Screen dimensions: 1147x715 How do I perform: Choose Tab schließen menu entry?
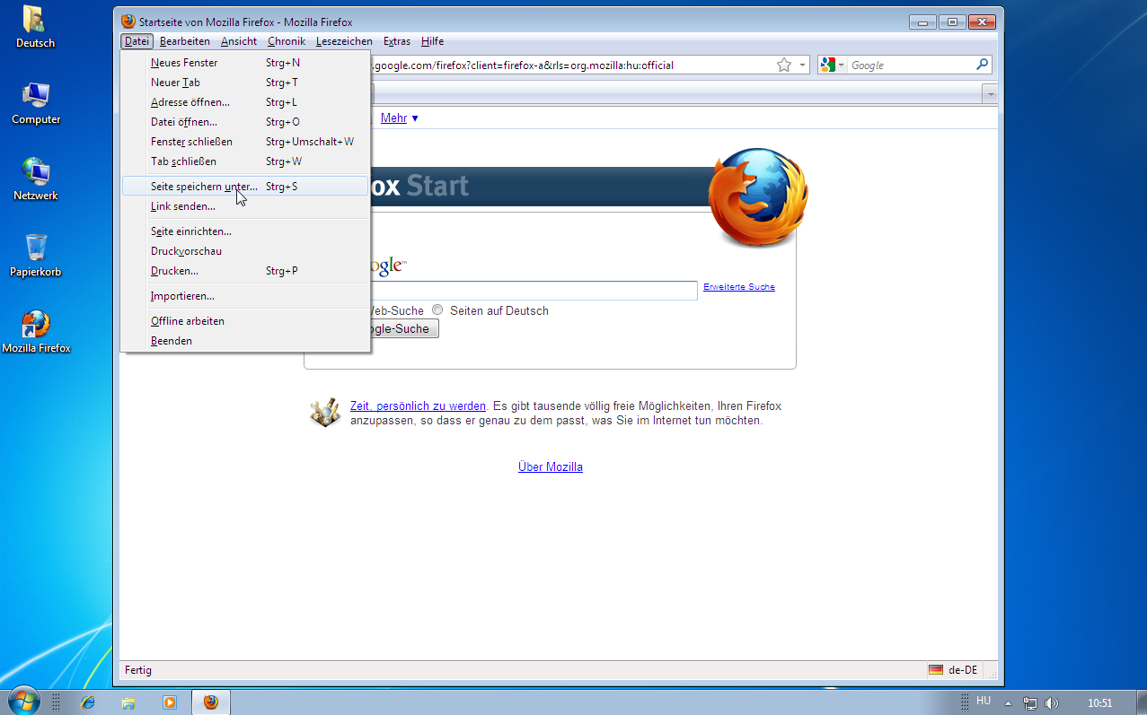(245, 161)
